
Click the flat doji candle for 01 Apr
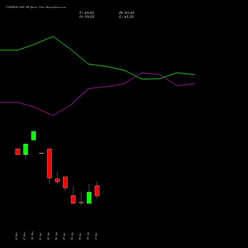click(x=42, y=153)
